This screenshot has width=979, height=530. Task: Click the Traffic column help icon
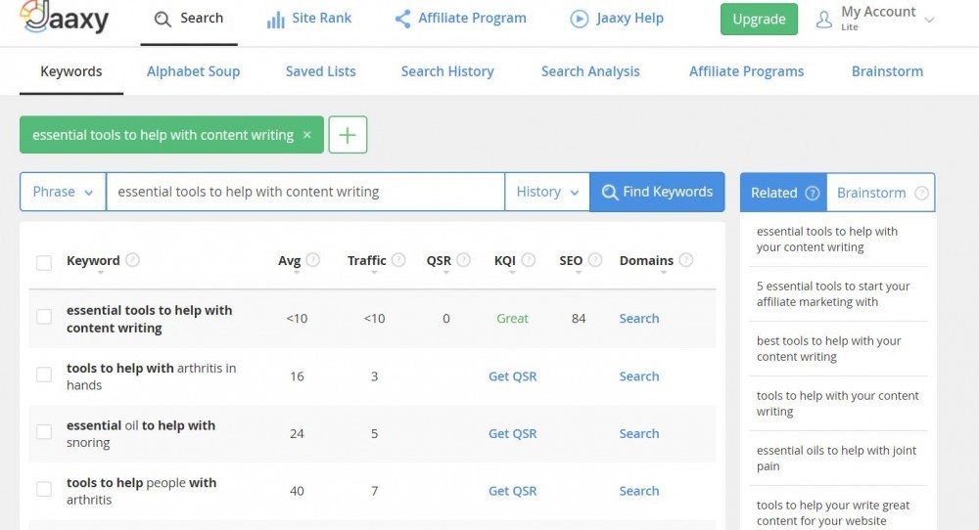pos(398,260)
